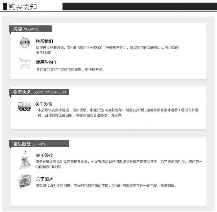Click the stacked photos icon

tap(25, 181)
